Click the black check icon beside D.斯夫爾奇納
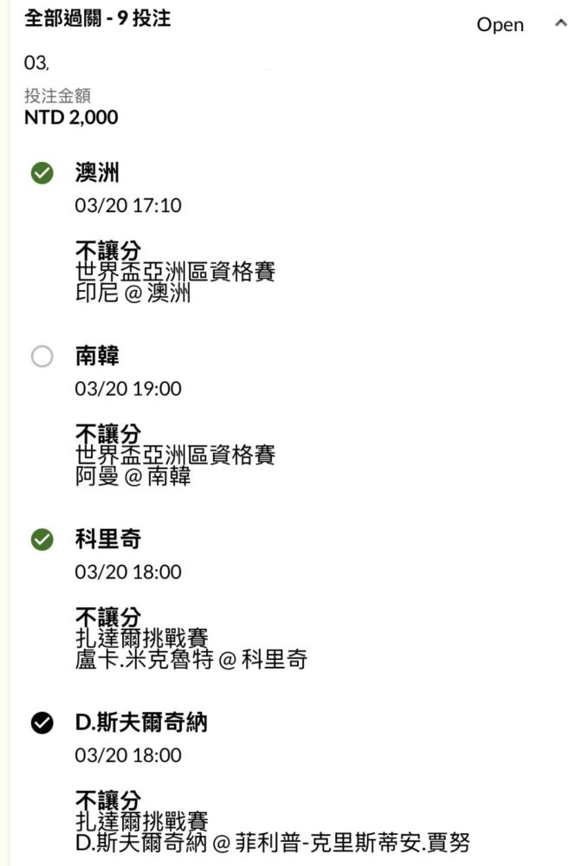Image resolution: width=581 pixels, height=866 pixels. point(42,723)
